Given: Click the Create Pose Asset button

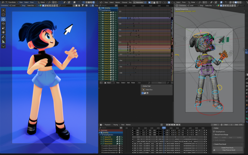Looking at the screenshot, I should pyautogui.click(x=227, y=147).
